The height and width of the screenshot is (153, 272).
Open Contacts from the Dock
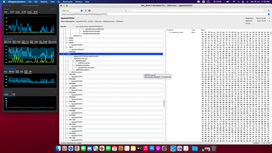click(121, 148)
